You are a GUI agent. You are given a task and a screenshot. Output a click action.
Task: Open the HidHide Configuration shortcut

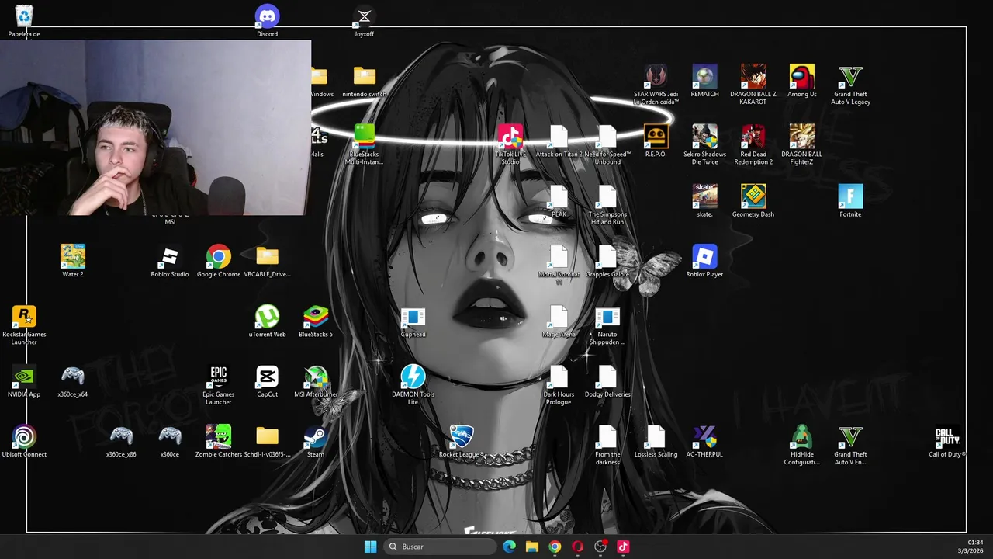tap(801, 446)
